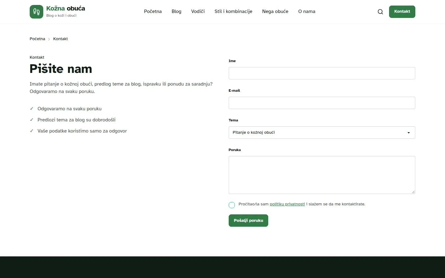
Task: Open the O nama page
Action: [x=307, y=11]
